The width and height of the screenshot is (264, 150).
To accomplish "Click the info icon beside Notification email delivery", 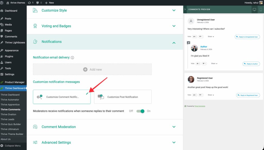I will [x=72, y=58].
